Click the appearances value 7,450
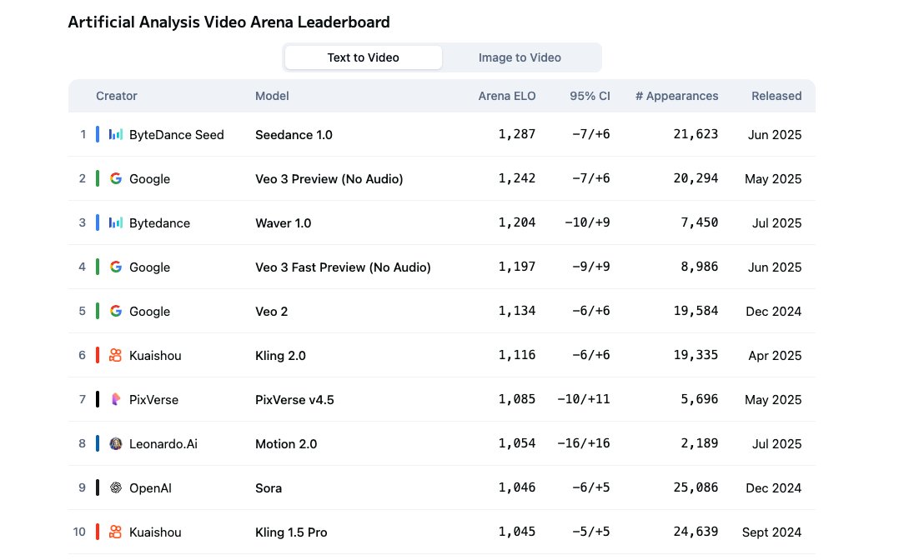This screenshot has height=560, width=904. coord(700,222)
